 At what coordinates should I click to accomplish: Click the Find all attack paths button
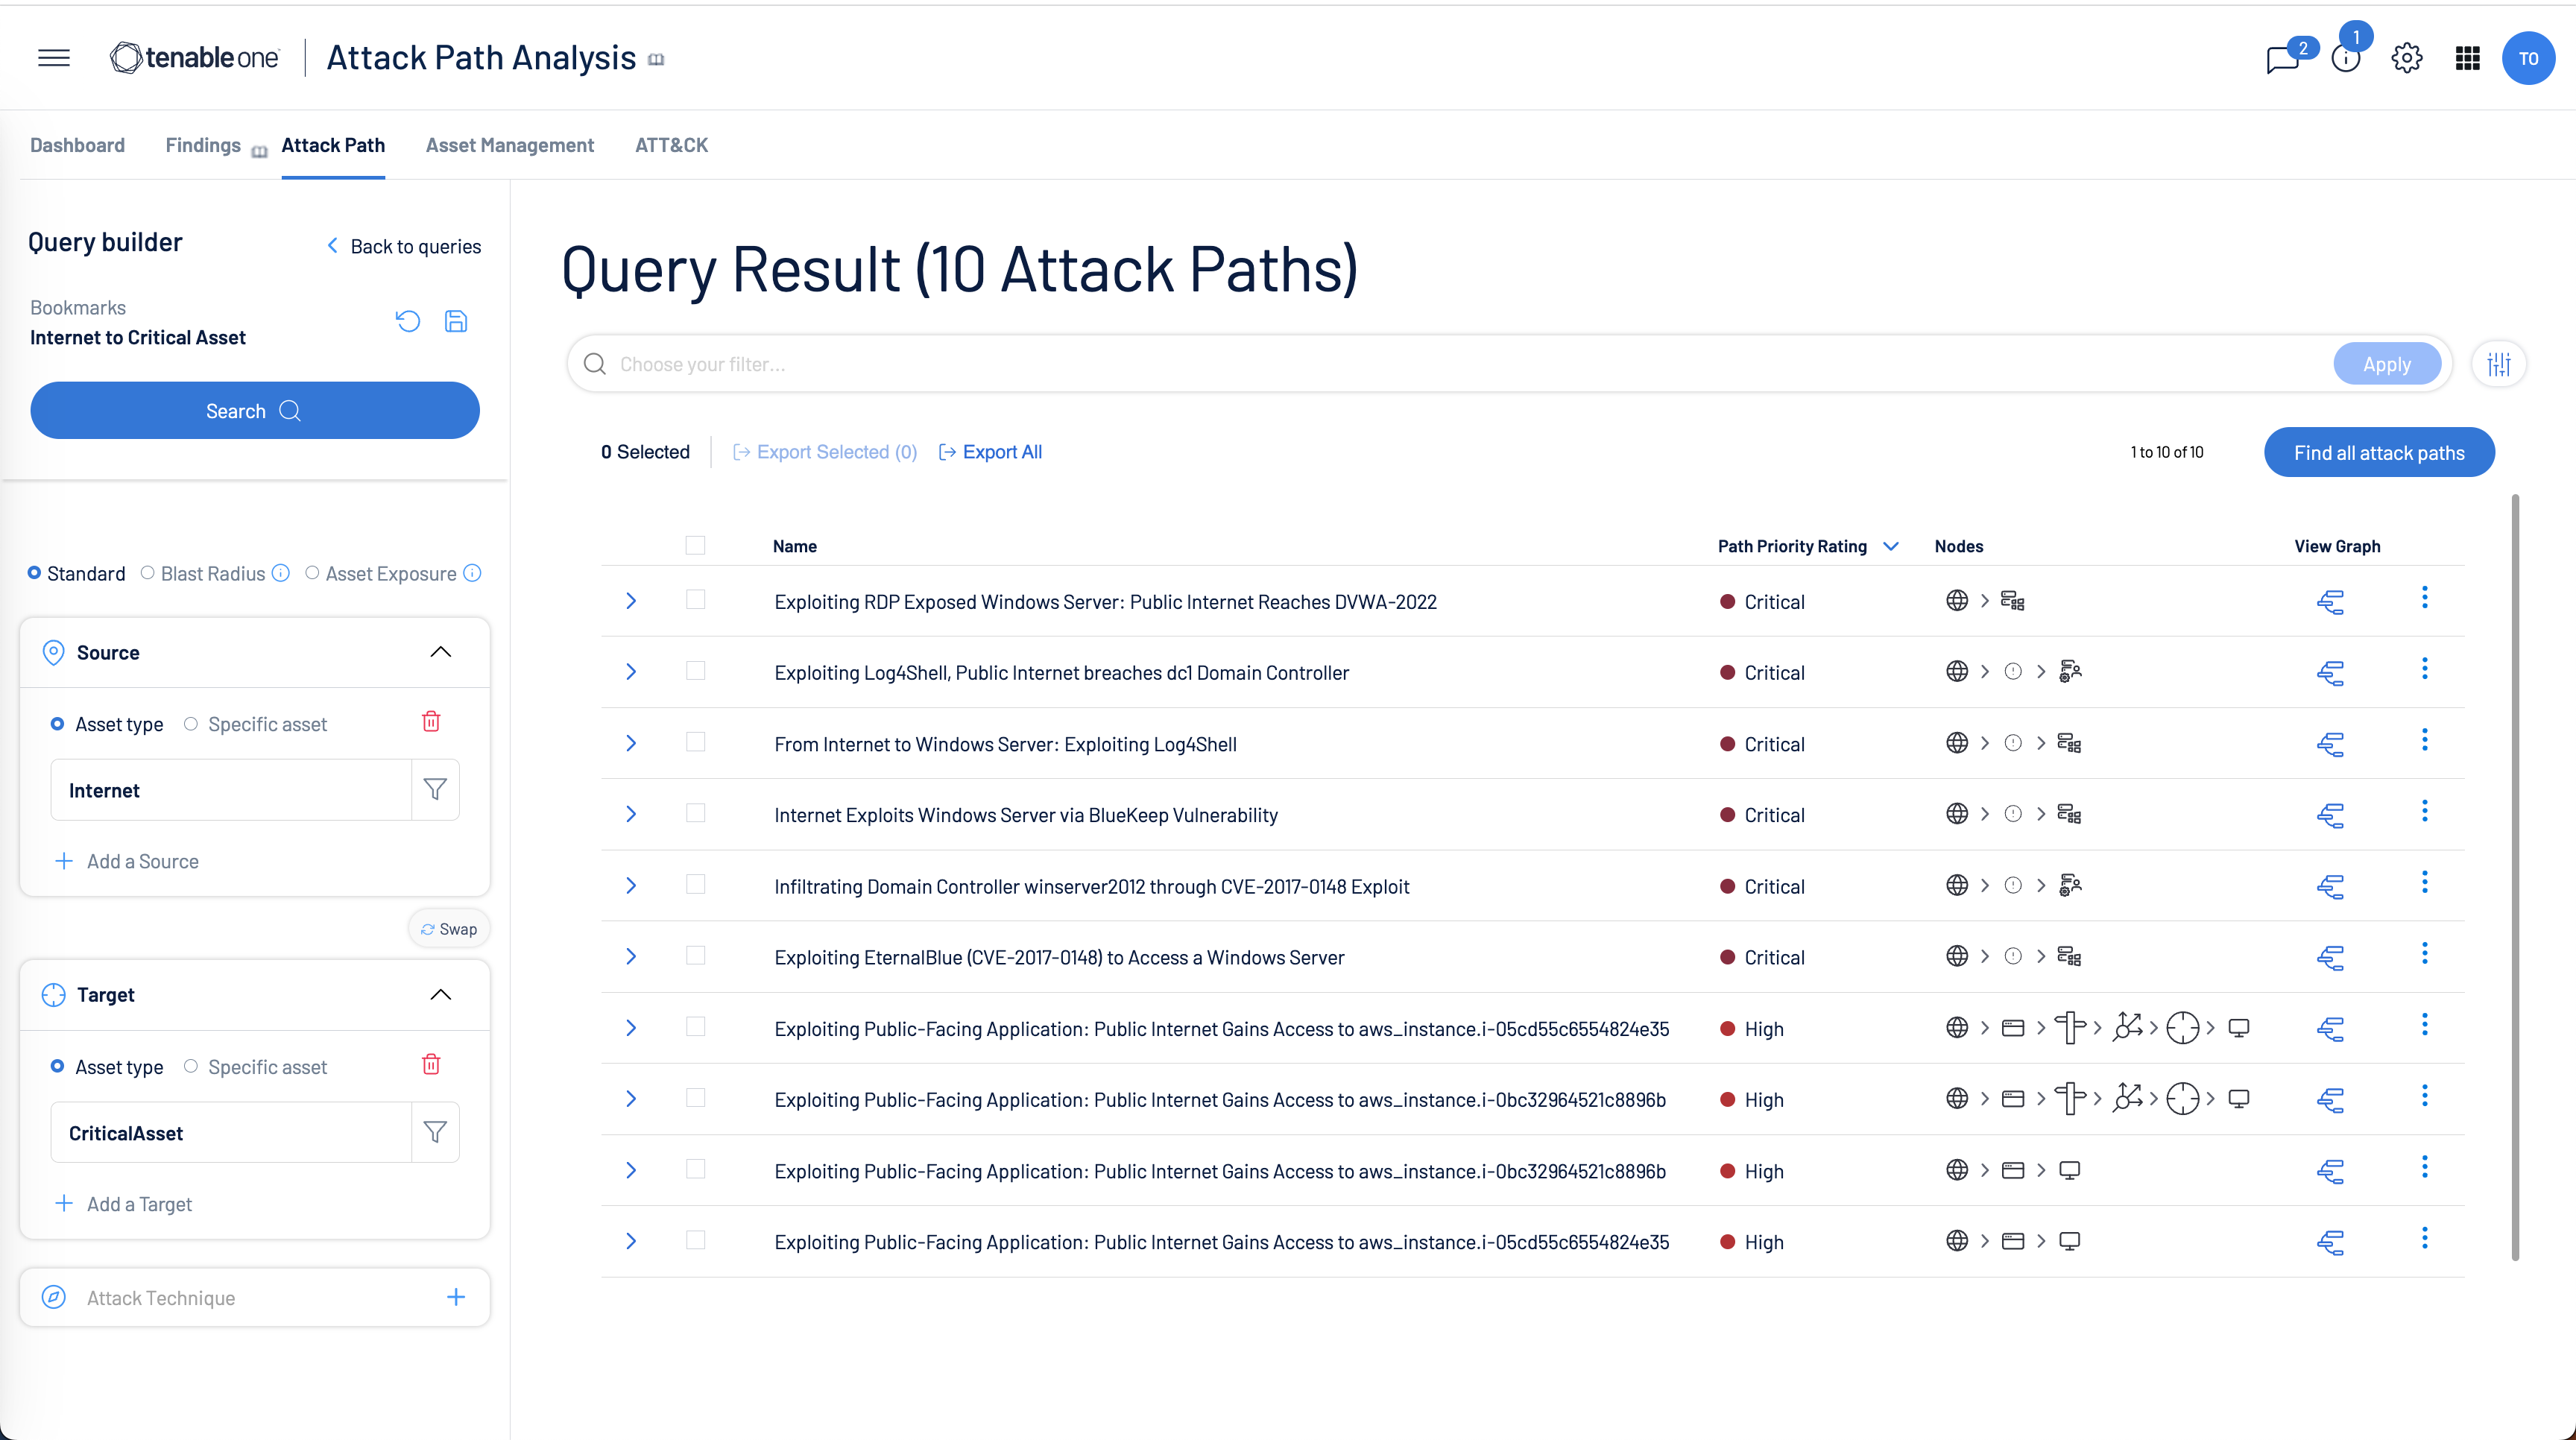click(x=2378, y=451)
